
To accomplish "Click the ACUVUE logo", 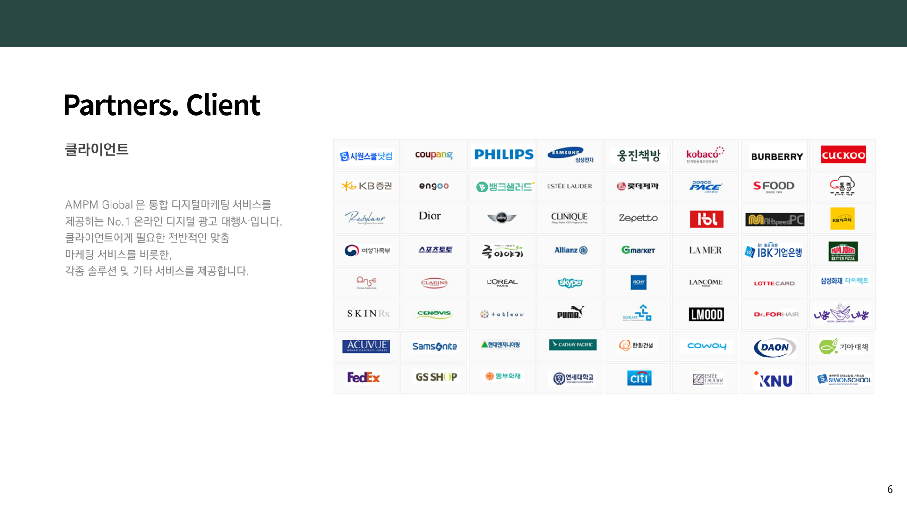I will (366, 346).
